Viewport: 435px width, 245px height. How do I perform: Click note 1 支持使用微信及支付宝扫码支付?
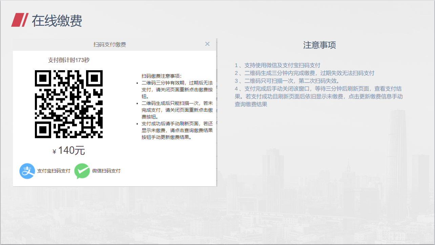click(x=277, y=65)
